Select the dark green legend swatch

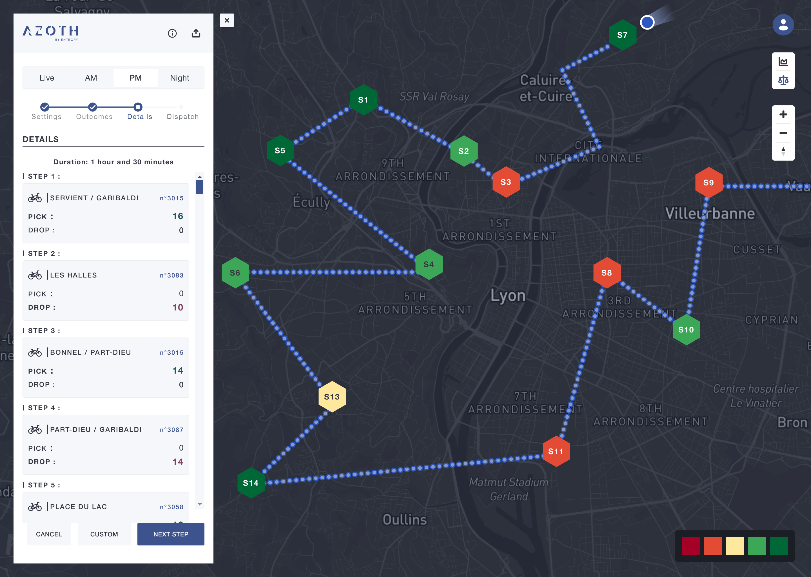coord(779,546)
